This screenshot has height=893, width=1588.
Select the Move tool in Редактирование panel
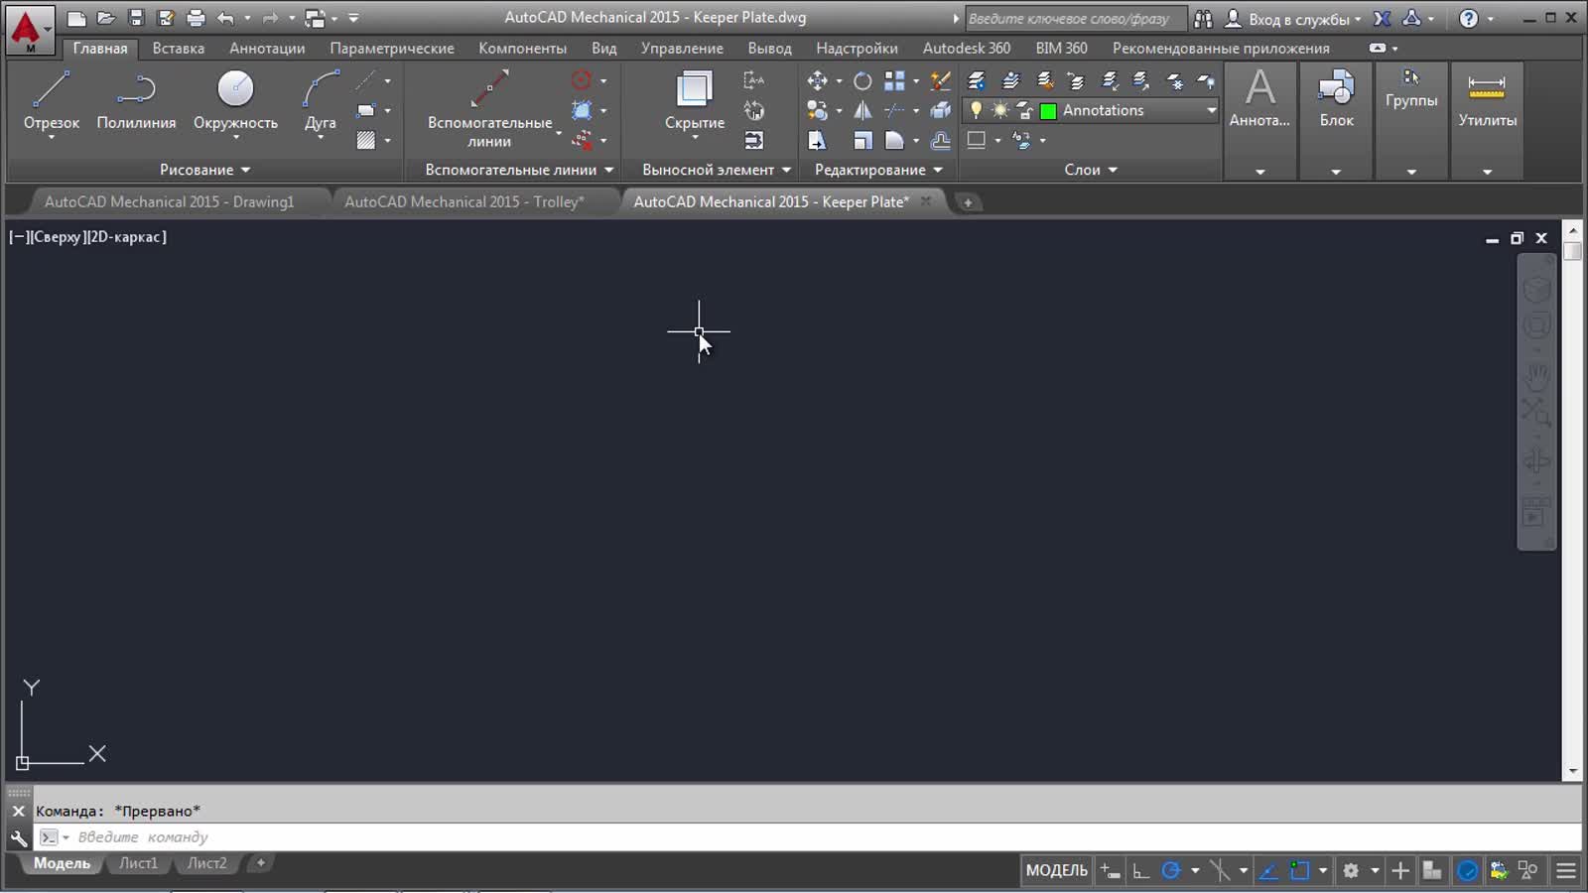tap(817, 81)
